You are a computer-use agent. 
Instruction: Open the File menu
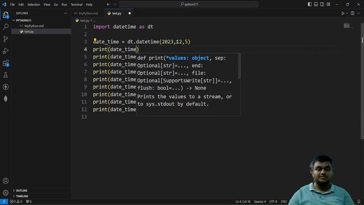pos(13,5)
